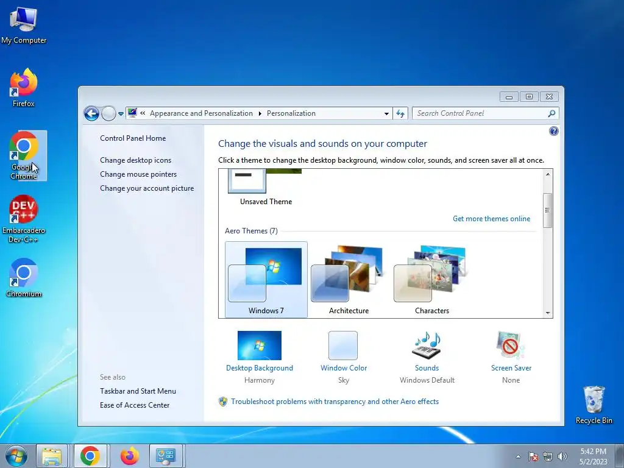The width and height of the screenshot is (624, 468).
Task: Click the network tray icon
Action: coord(548,456)
